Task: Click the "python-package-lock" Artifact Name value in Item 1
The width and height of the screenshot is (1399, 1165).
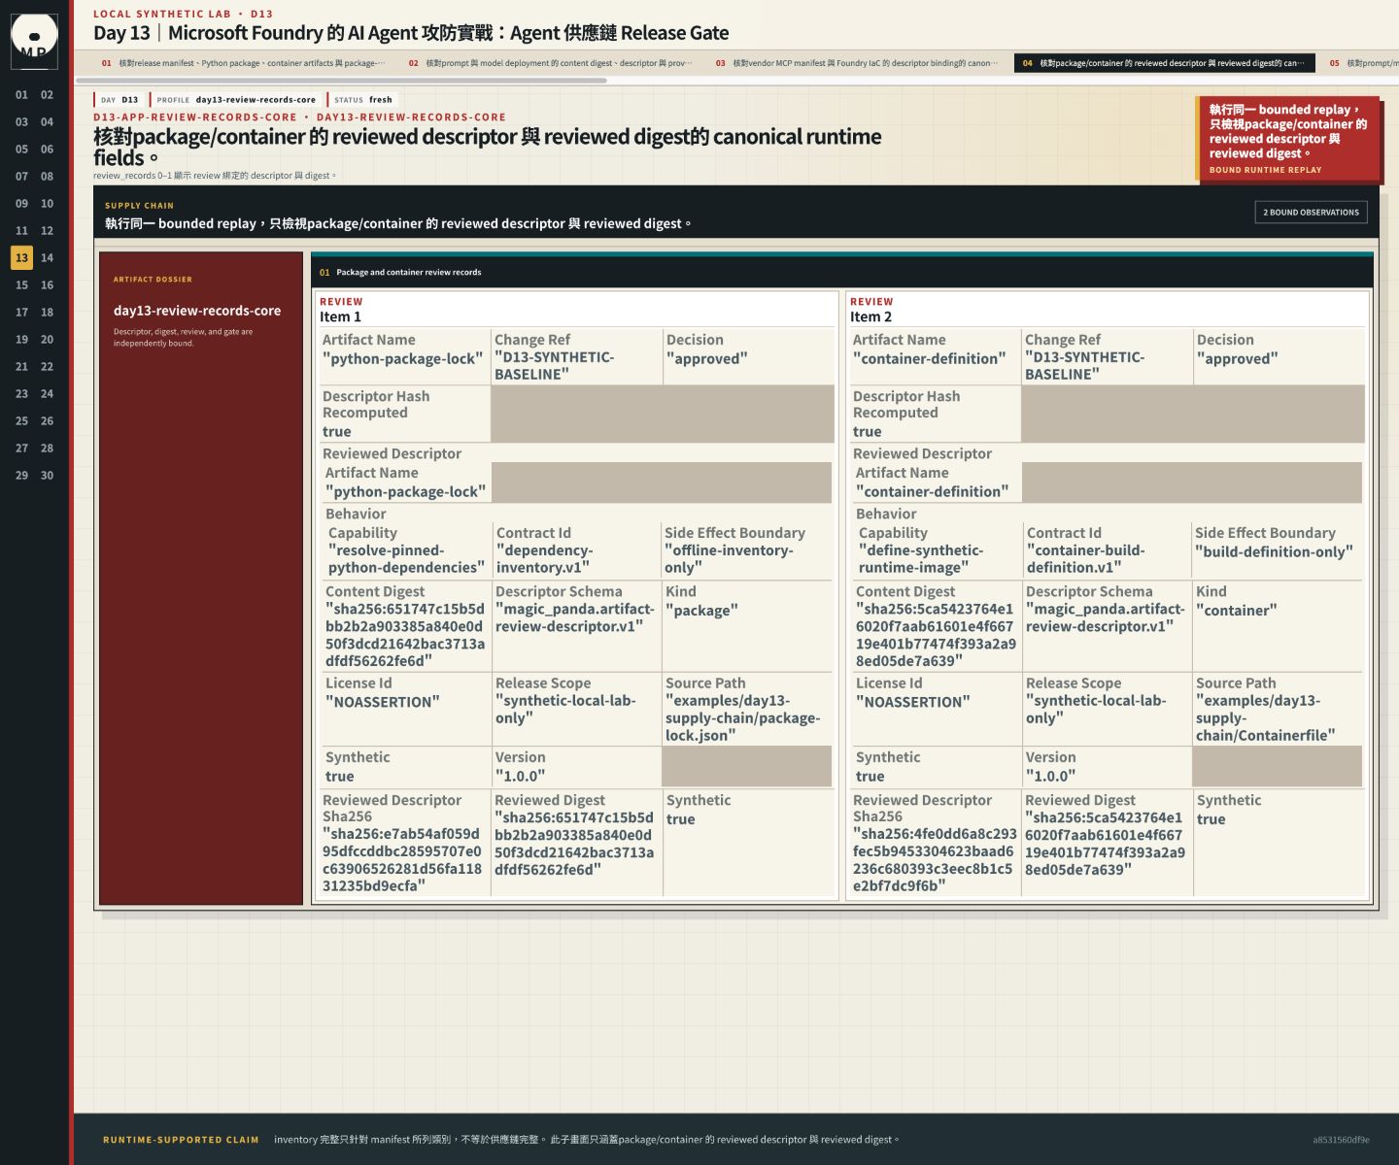Action: pos(402,359)
